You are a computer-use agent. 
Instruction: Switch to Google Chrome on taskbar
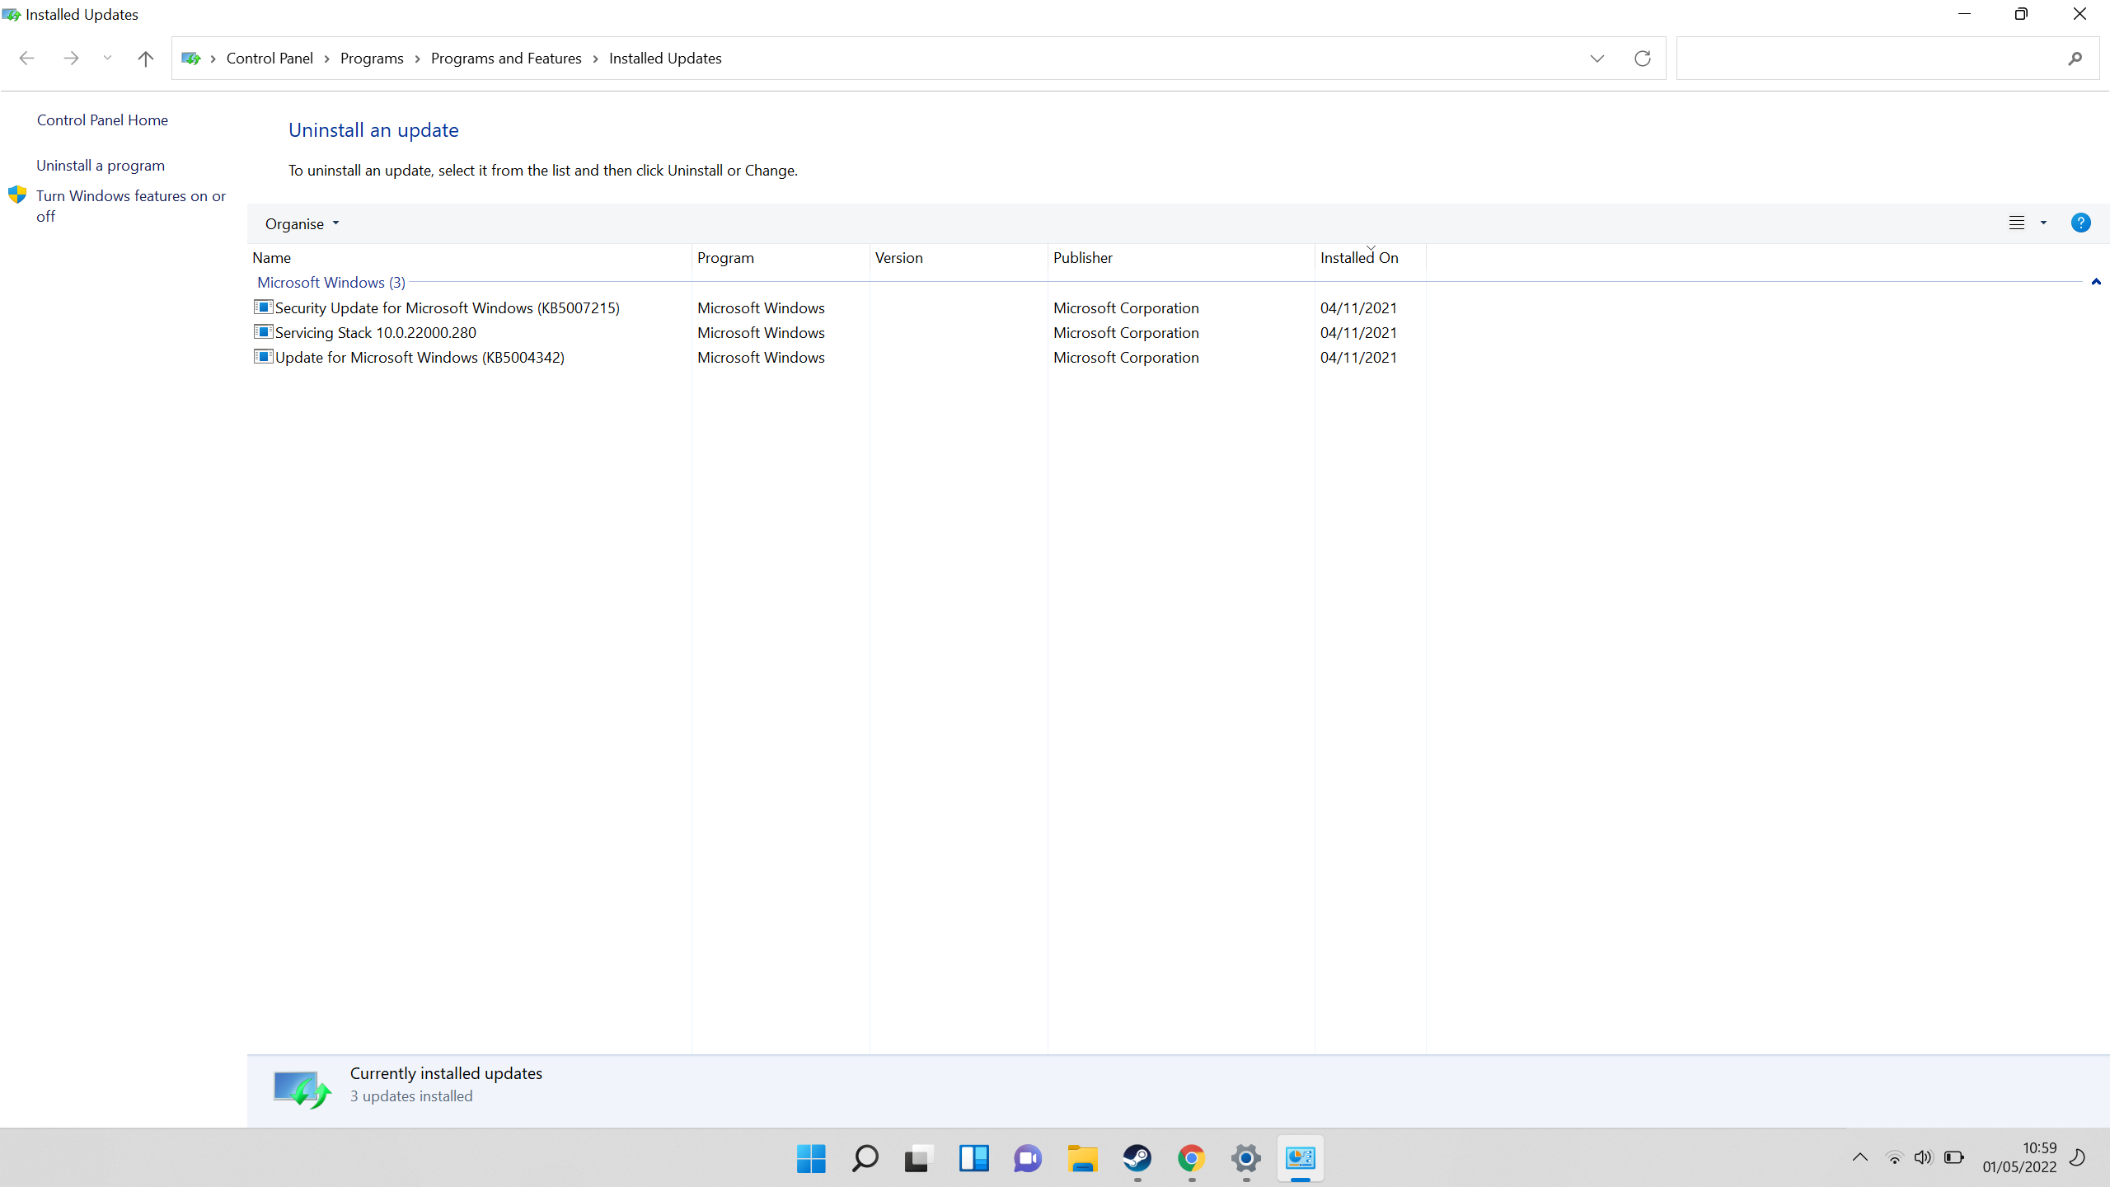1192,1159
